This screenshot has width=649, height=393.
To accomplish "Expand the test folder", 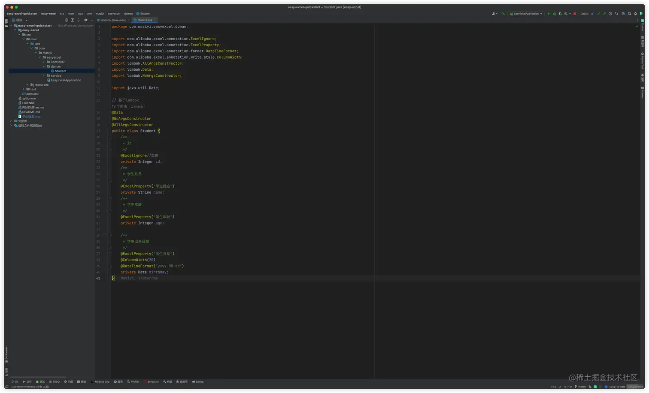I will [x=24, y=89].
